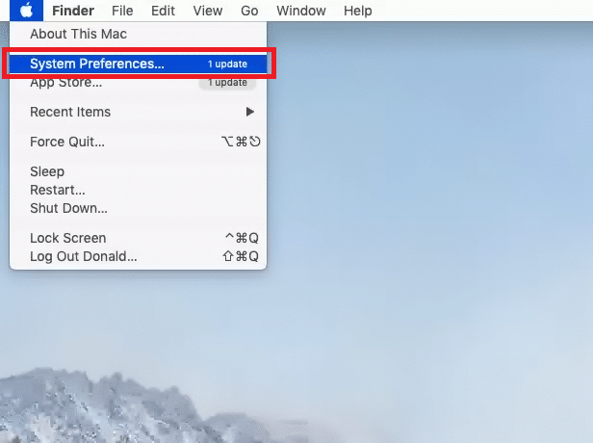Choose Log Out Donald… entry
The height and width of the screenshot is (443, 593).
[138, 256]
